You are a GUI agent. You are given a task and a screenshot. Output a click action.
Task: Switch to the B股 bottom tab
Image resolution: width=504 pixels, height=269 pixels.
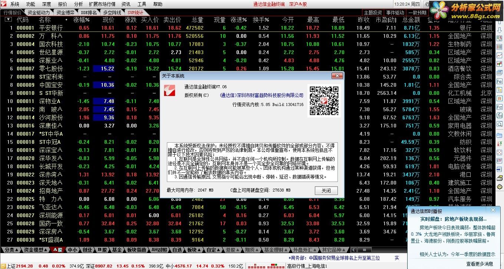point(102,250)
